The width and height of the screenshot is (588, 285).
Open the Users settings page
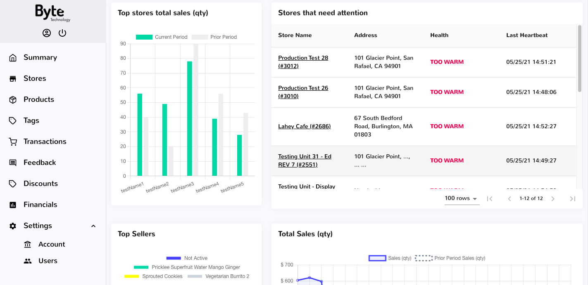(48, 261)
